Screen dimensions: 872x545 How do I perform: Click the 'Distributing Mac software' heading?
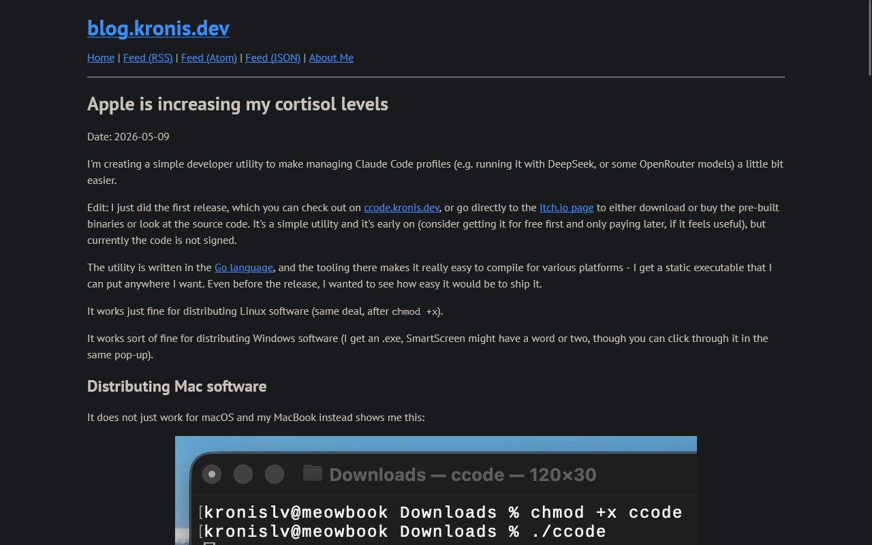[176, 386]
